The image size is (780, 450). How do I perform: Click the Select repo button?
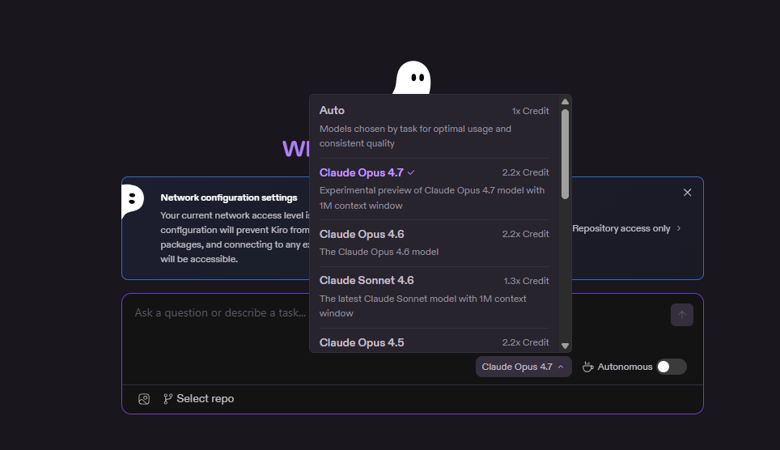[x=198, y=399]
